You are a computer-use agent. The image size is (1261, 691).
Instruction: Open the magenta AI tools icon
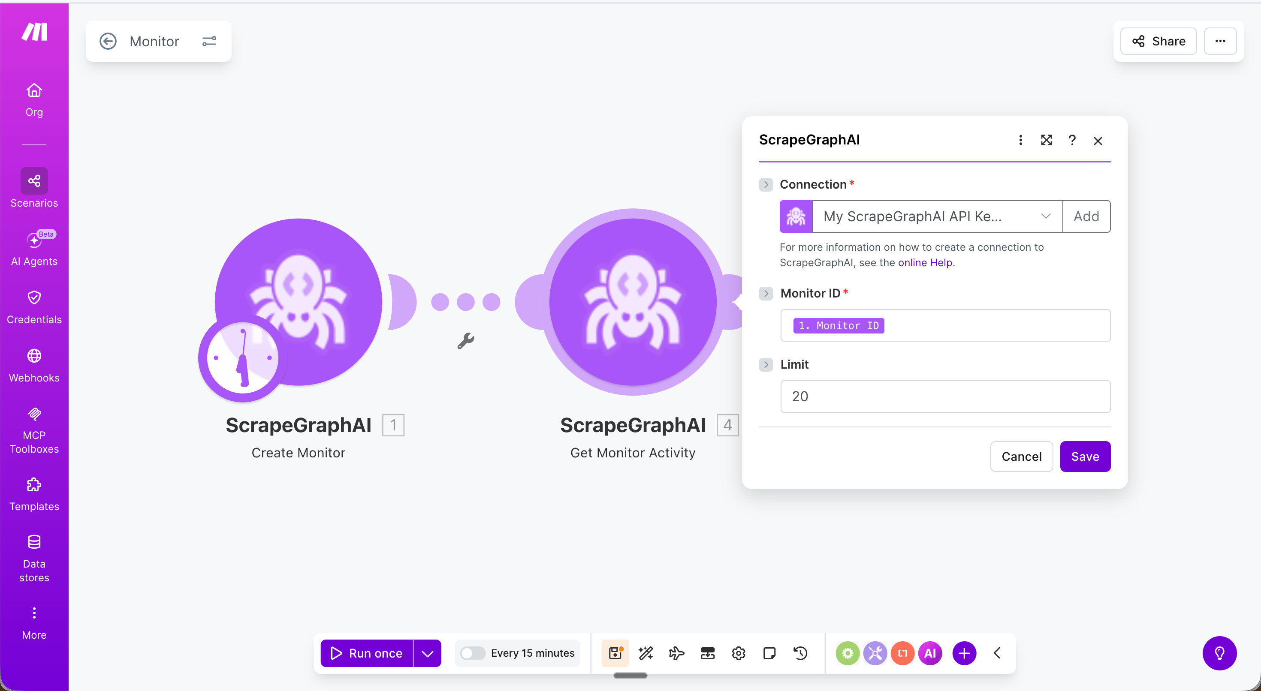930,653
